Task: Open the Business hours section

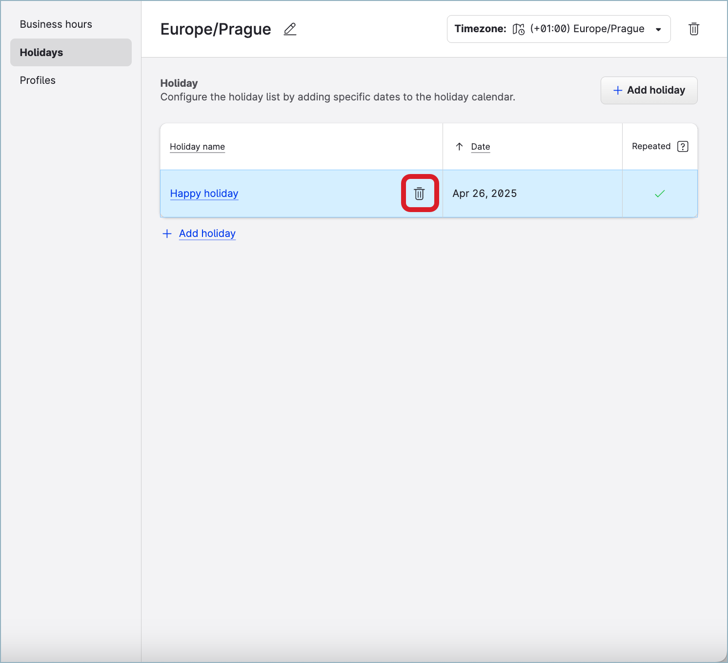Action: pyautogui.click(x=56, y=24)
